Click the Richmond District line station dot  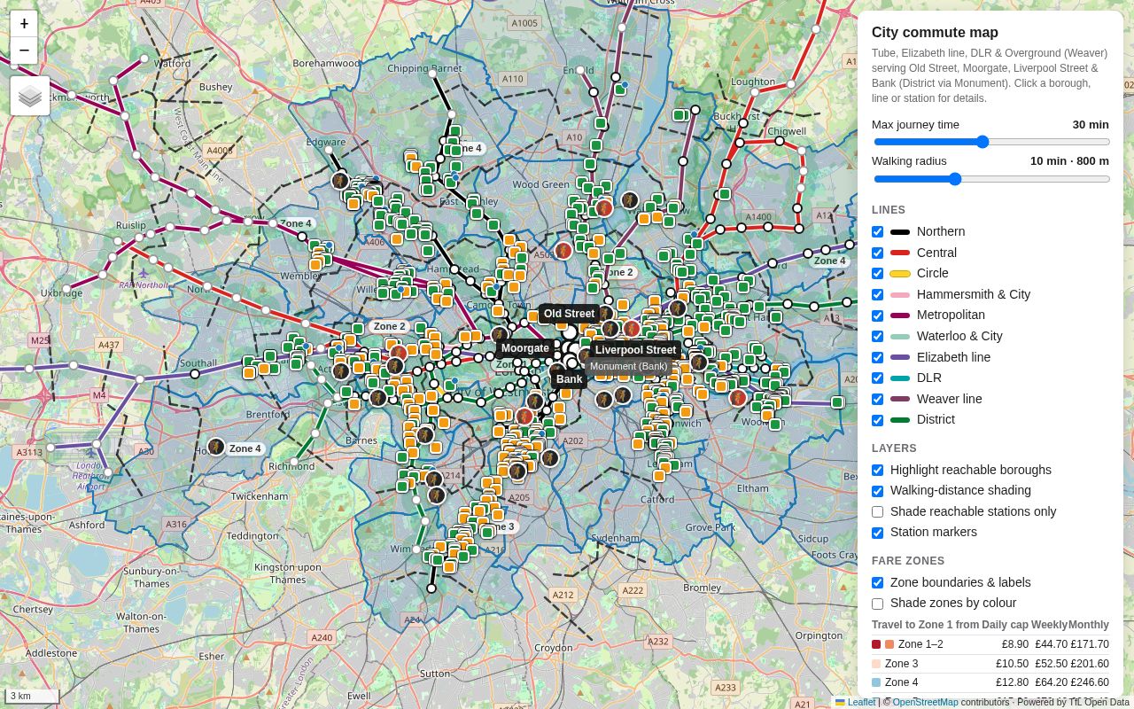[295, 463]
